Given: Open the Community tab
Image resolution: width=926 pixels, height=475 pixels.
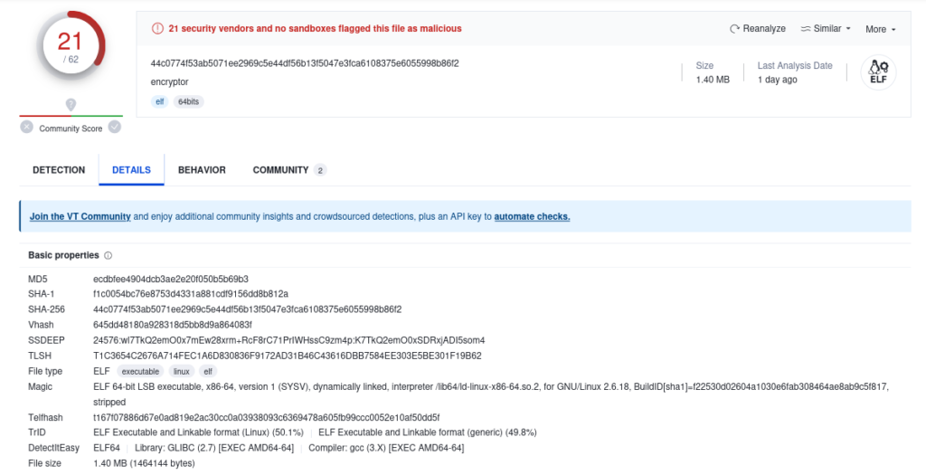Looking at the screenshot, I should coord(289,169).
